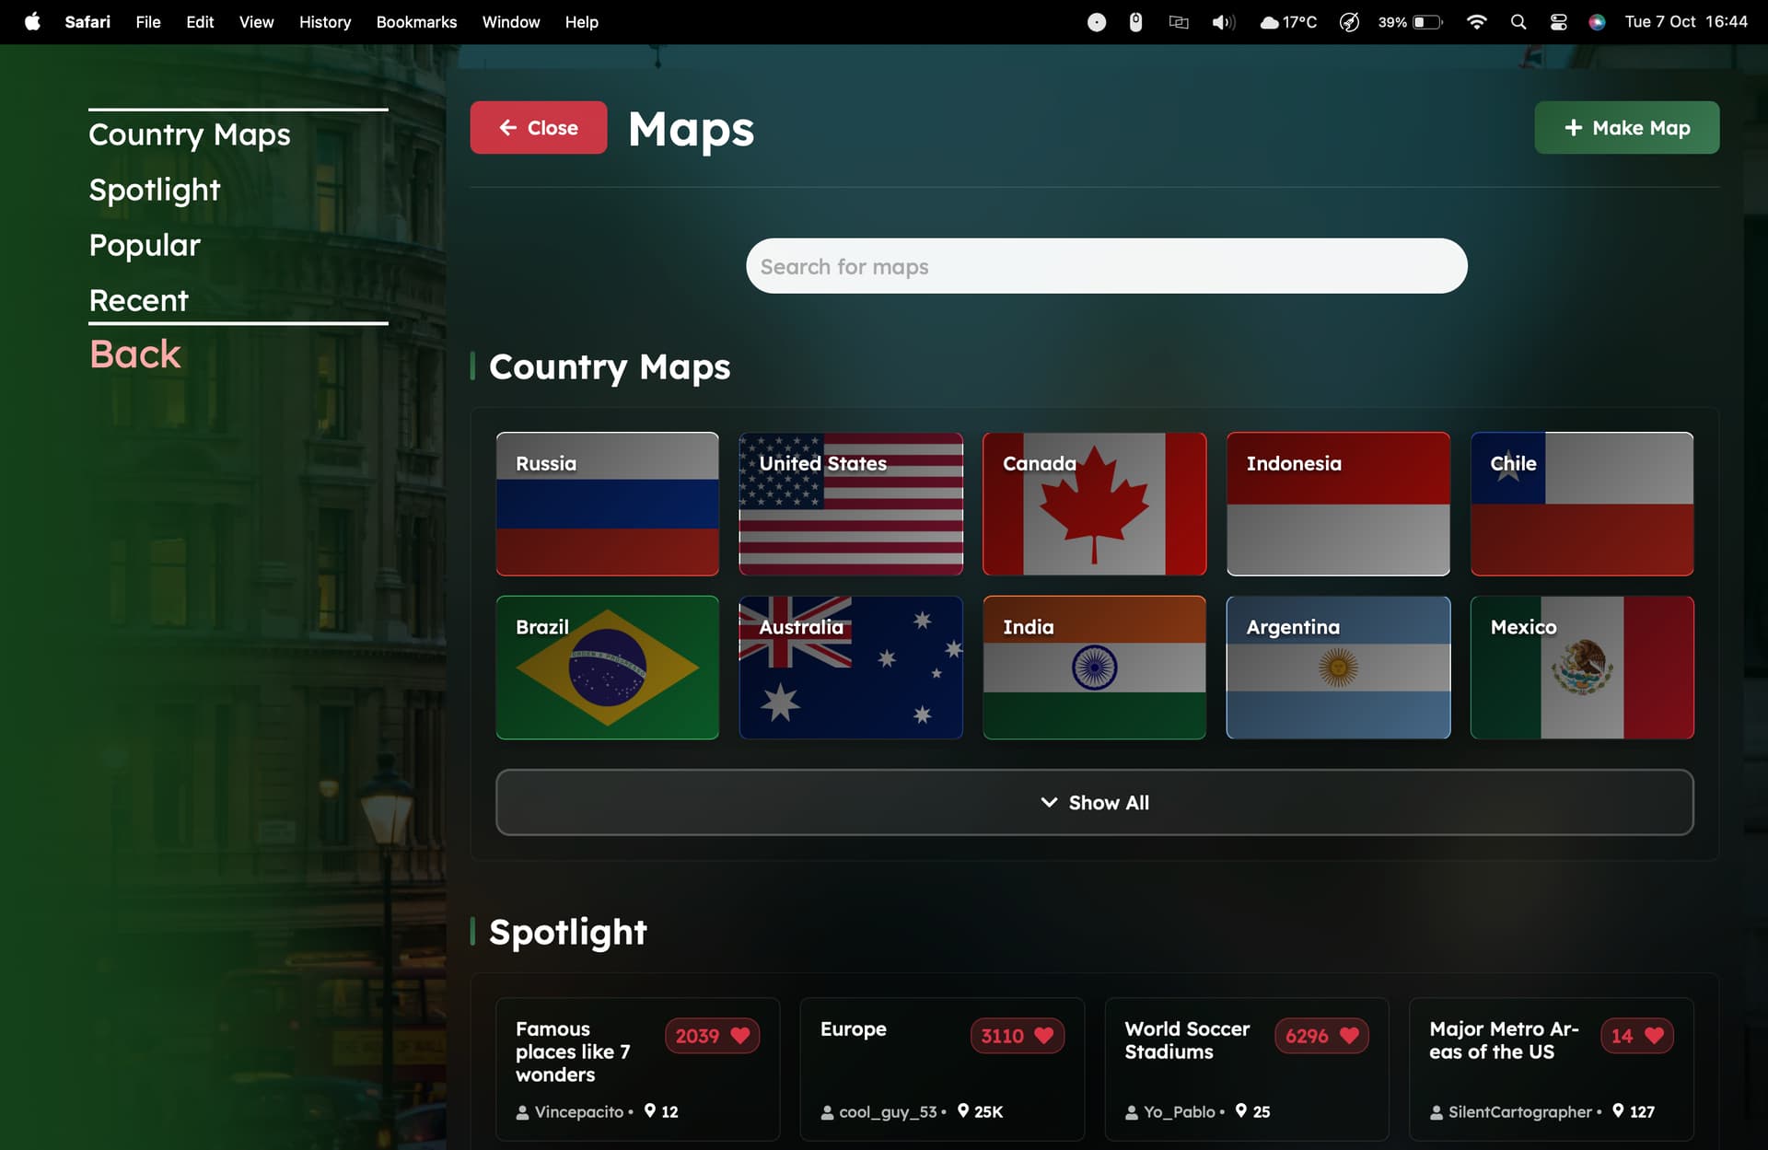This screenshot has height=1150, width=1768.
Task: Click the heart on Europe map card
Action: [1043, 1036]
